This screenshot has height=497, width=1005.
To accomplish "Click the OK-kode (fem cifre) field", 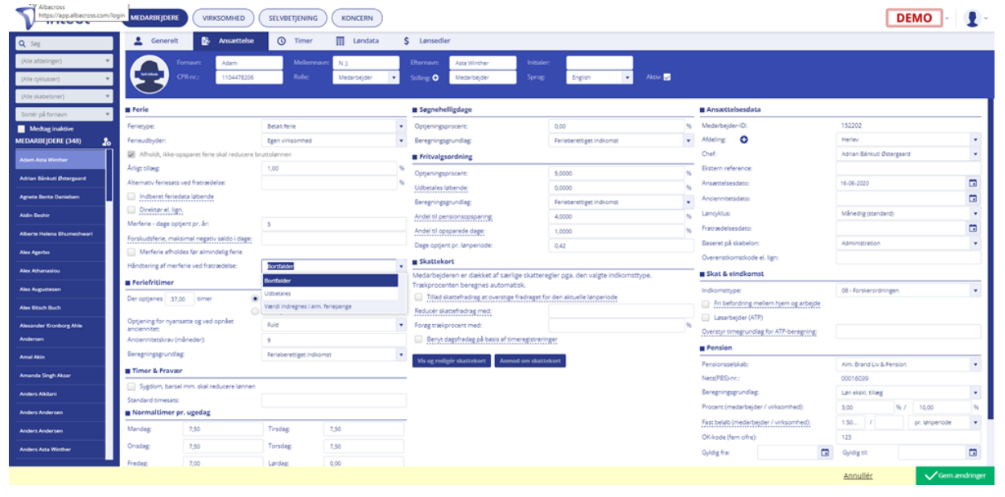I will point(908,437).
